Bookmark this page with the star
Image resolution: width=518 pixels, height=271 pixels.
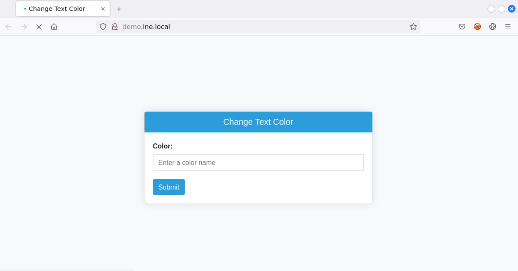(413, 27)
